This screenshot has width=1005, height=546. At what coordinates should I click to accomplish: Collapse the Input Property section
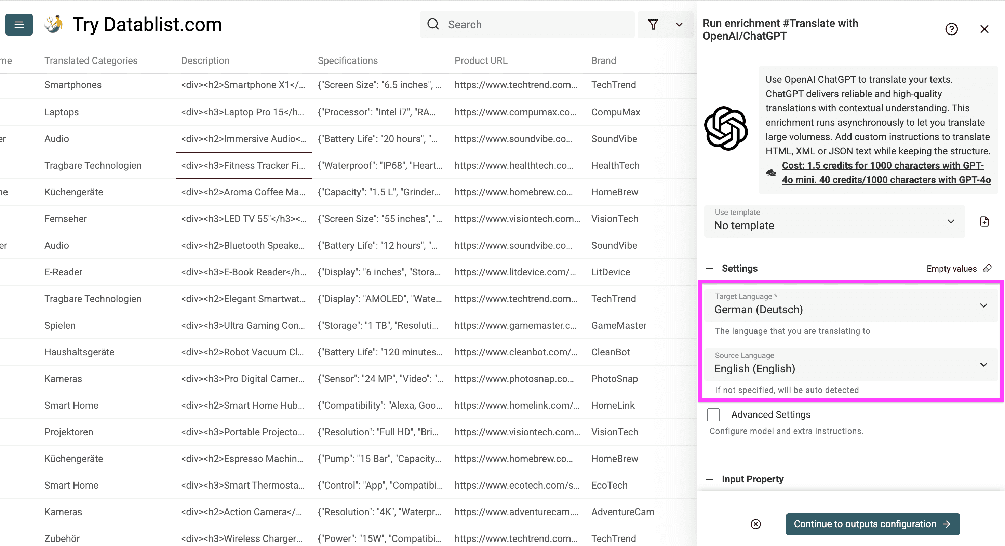coord(710,479)
